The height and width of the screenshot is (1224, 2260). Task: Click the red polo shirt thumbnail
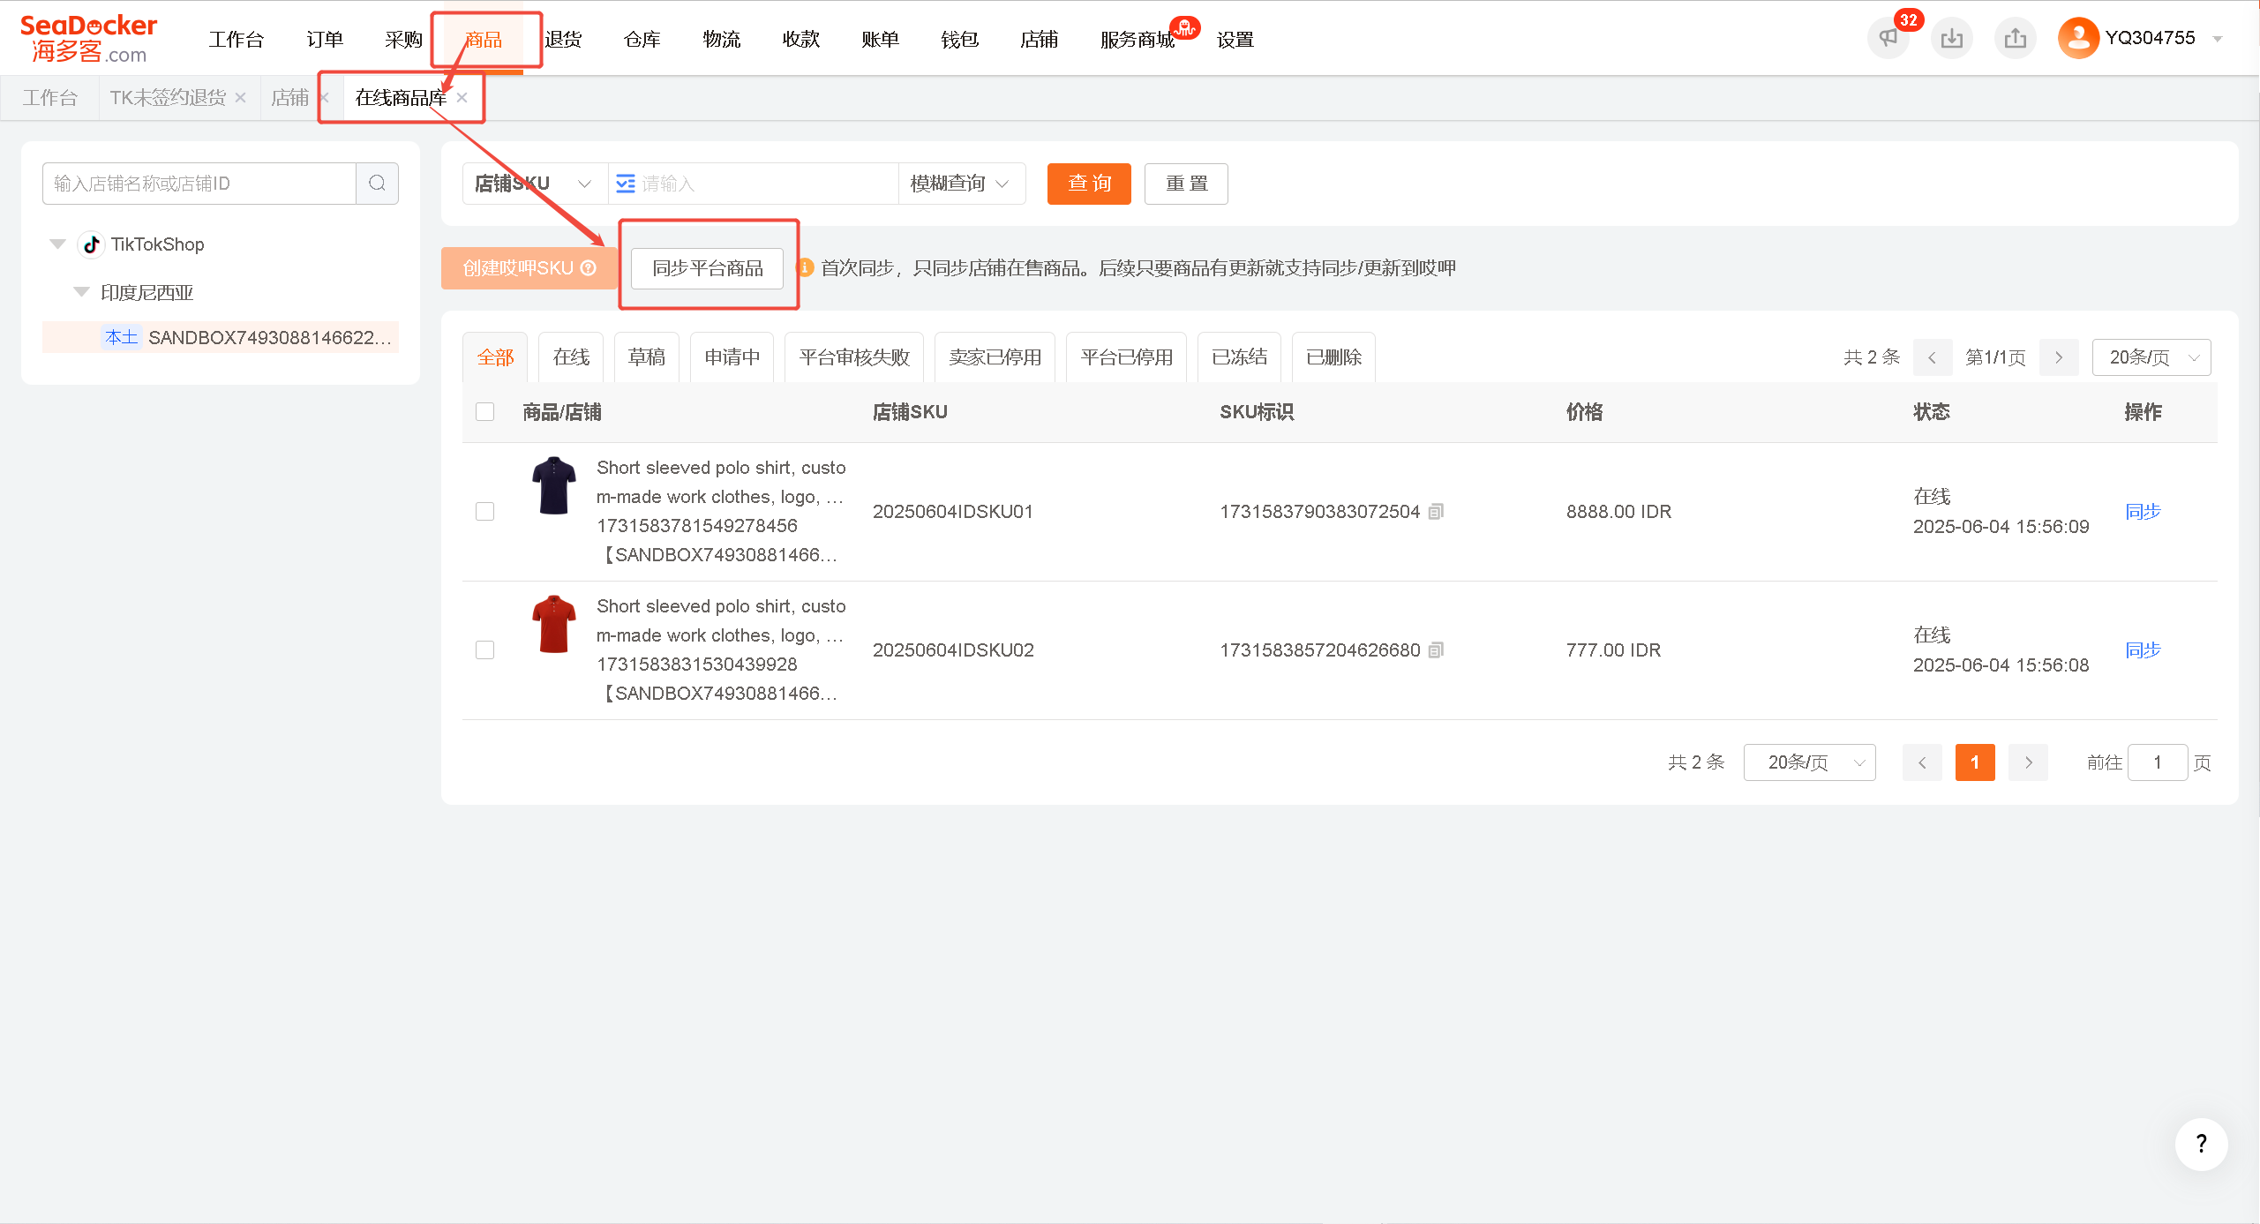554,624
